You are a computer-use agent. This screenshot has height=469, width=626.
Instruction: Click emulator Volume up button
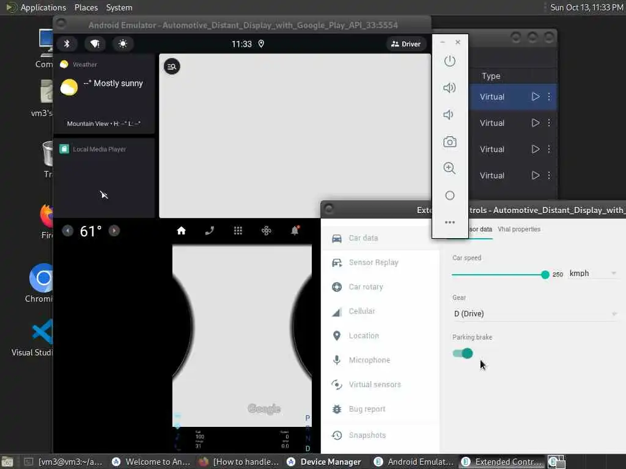pyautogui.click(x=450, y=88)
